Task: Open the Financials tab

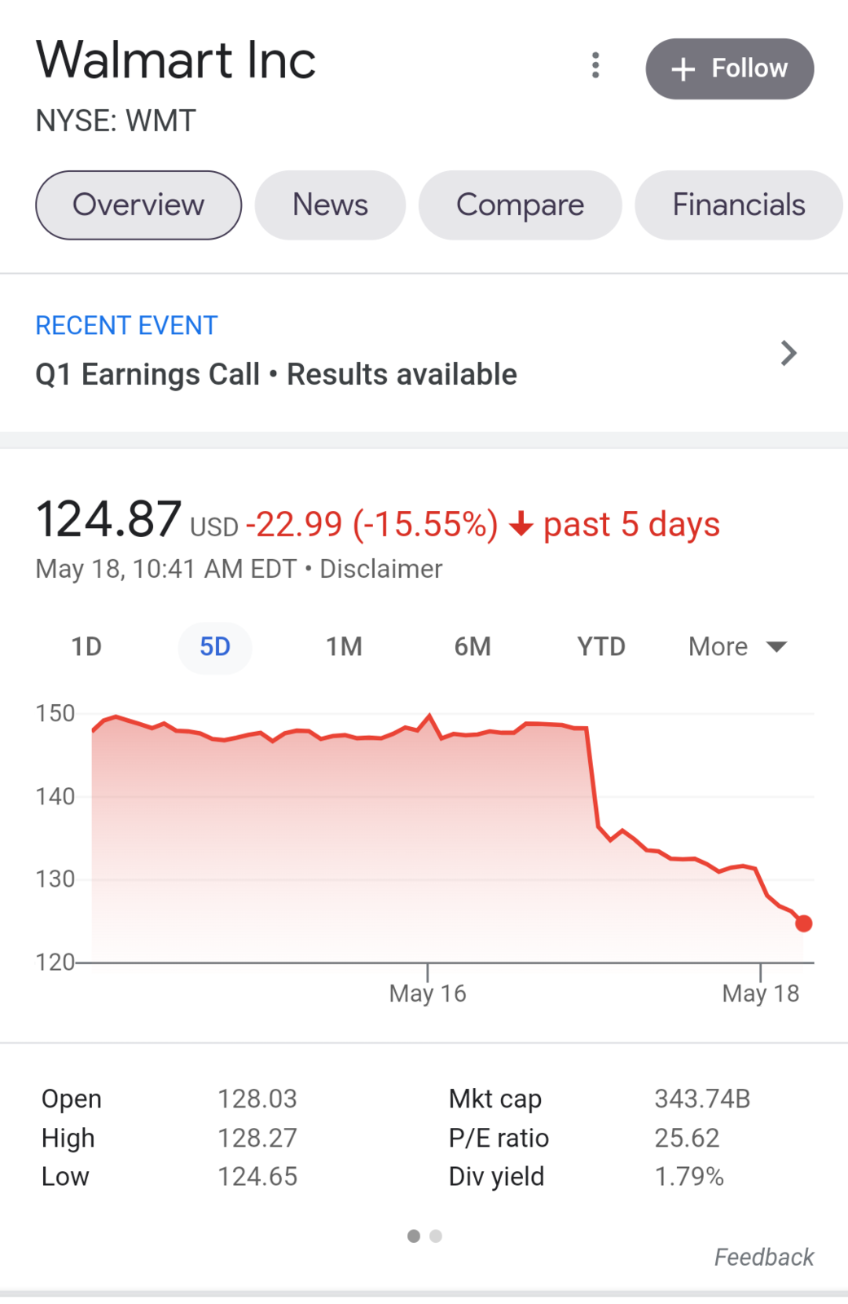Action: click(x=738, y=205)
